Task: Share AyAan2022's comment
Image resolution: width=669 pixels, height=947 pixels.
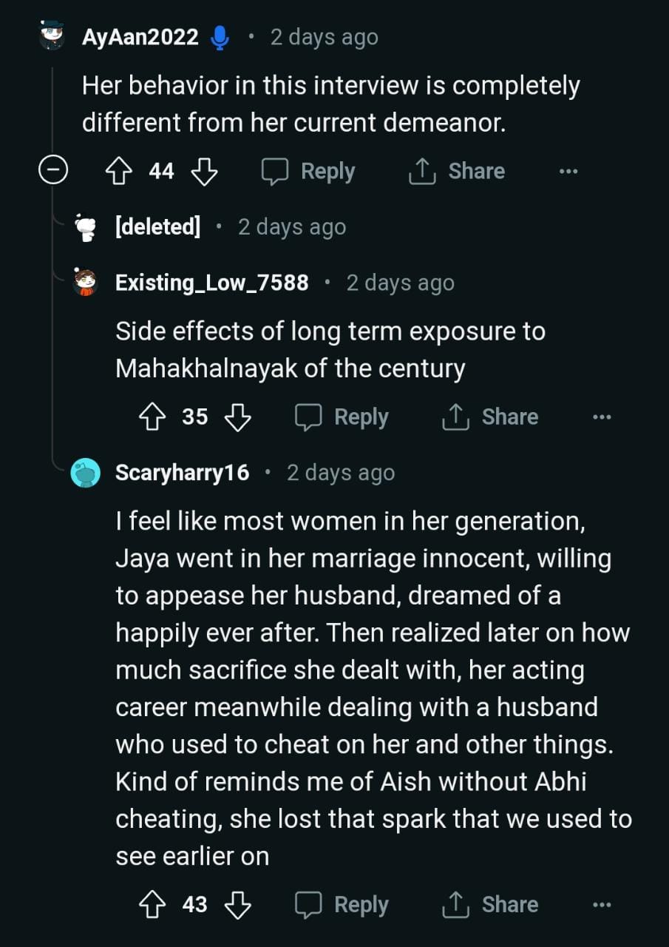Action: (x=457, y=172)
